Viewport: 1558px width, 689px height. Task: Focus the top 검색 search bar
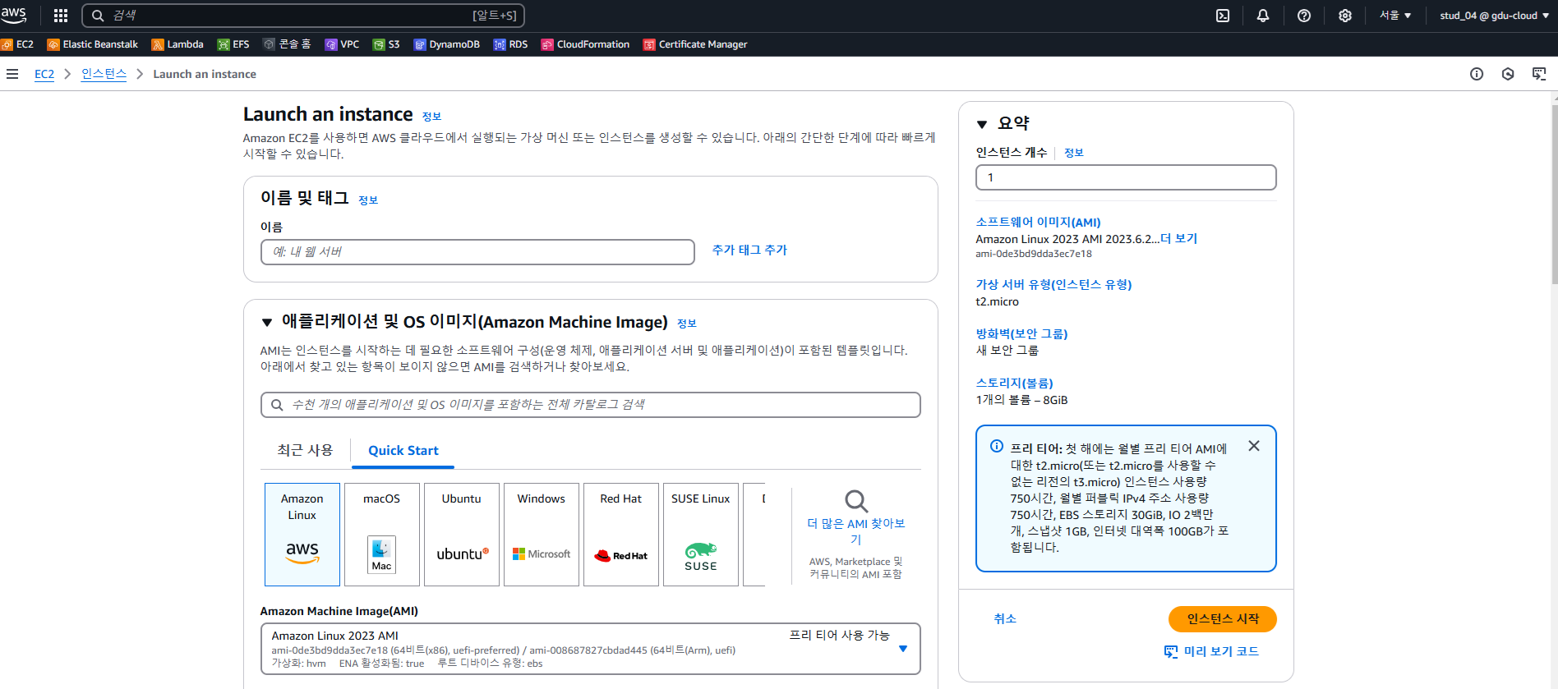point(303,16)
